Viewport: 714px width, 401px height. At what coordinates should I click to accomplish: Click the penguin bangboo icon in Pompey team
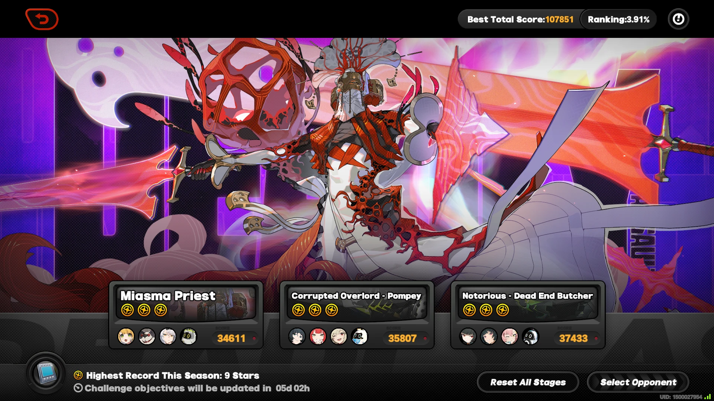click(x=360, y=337)
